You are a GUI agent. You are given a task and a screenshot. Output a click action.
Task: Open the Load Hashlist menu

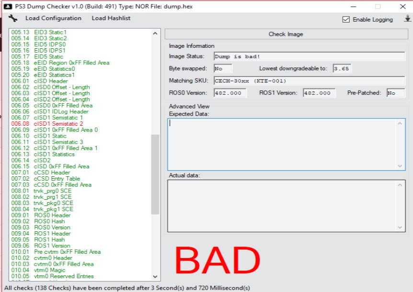[111, 18]
